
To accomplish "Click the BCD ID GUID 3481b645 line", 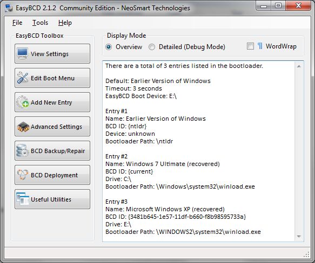I will [x=176, y=217].
